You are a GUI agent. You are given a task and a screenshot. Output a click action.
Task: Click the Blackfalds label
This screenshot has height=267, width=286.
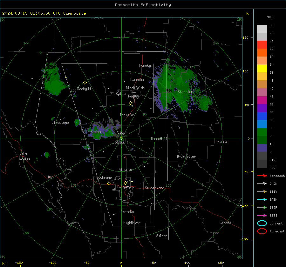click(135, 88)
